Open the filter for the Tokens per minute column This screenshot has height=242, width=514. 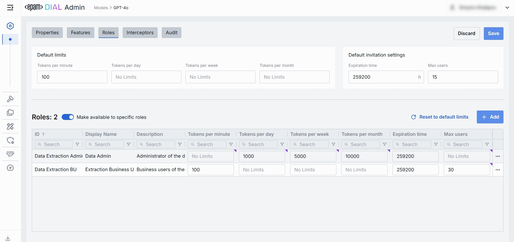click(x=231, y=144)
